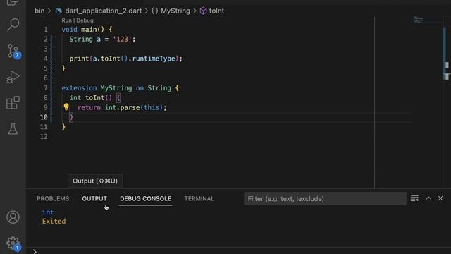The height and width of the screenshot is (254, 451).
Task: Clear the debug console output
Action: [x=414, y=198]
